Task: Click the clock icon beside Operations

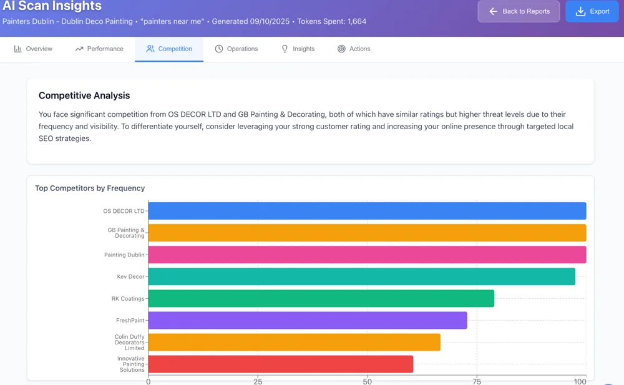Action: [219, 49]
